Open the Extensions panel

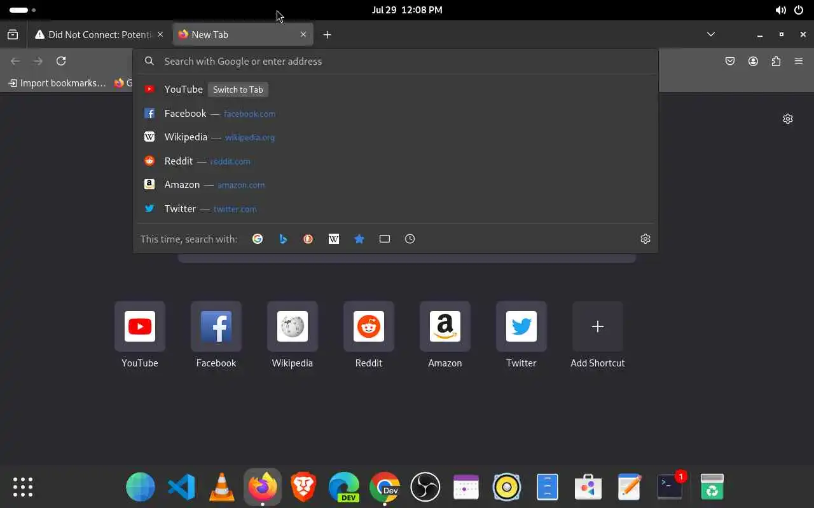click(x=776, y=61)
